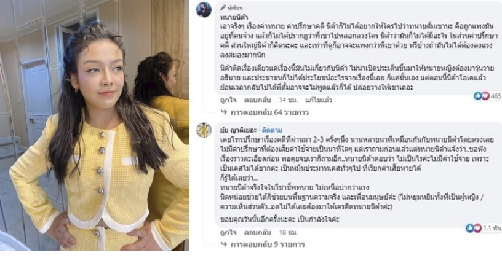This screenshot has height=258, width=502.
Task: Click the like reaction icon beside 1.1 พัน
Action: pyautogui.click(x=470, y=228)
